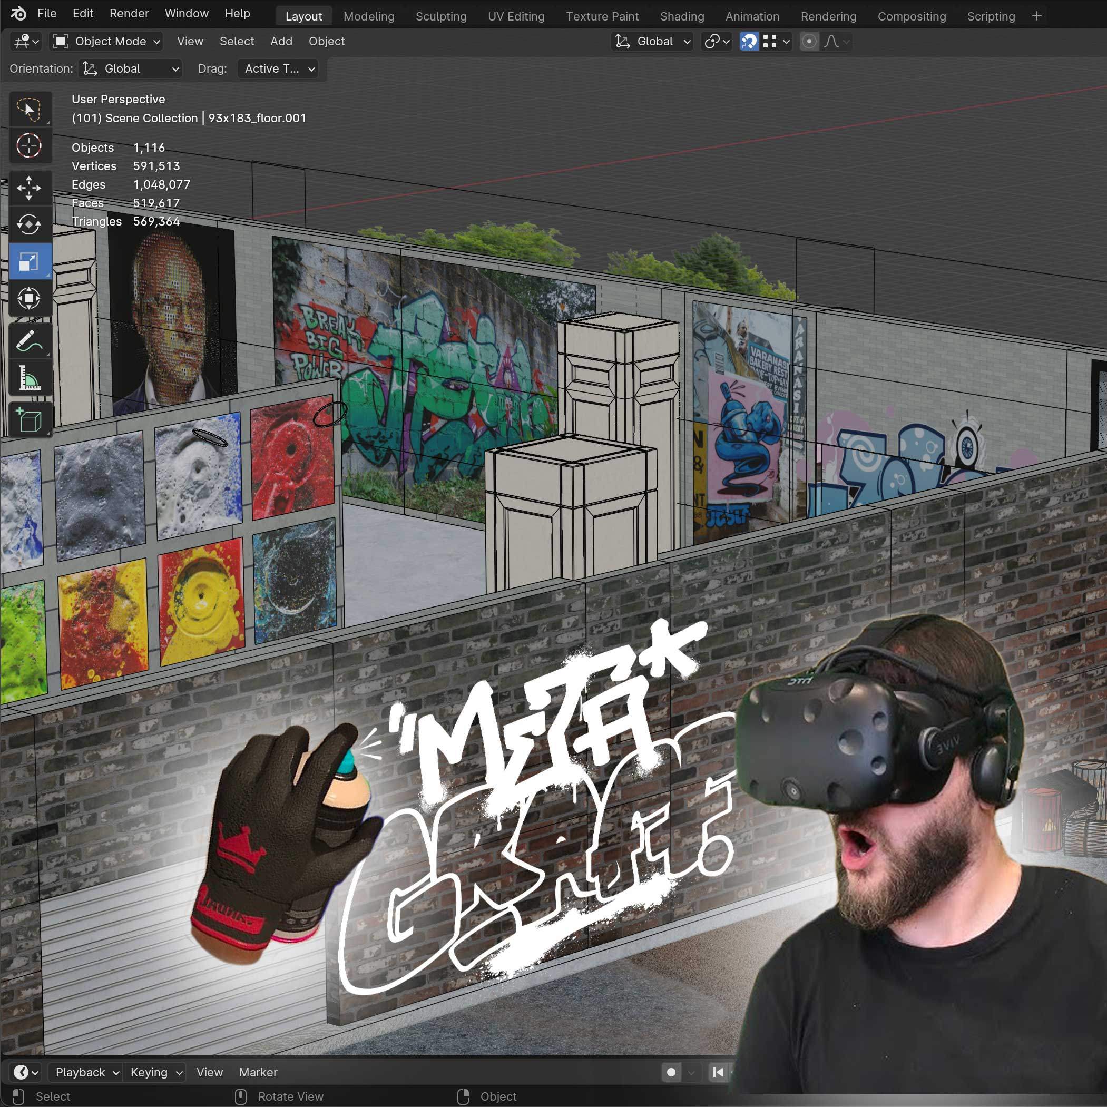The image size is (1107, 1107).
Task: Select the Add Cube tool
Action: coord(28,420)
